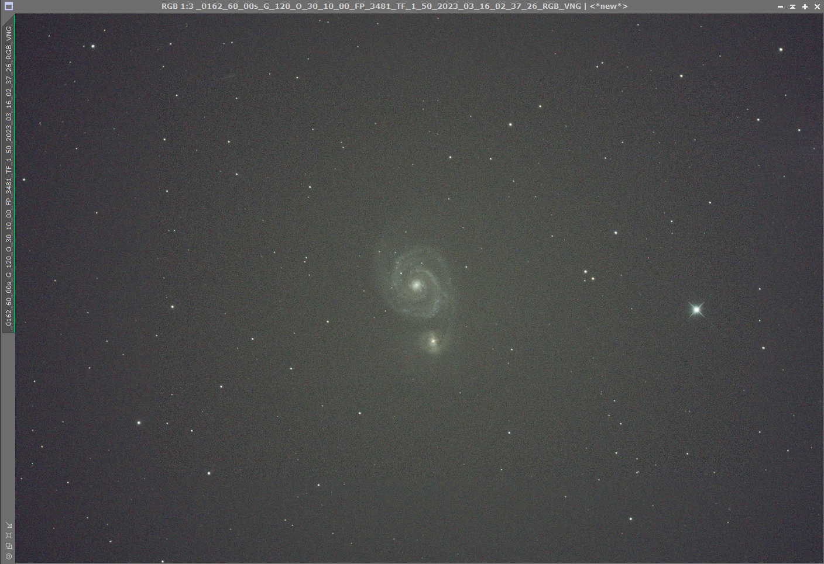Open the image window menu icon
The image size is (824, 564).
tap(8, 6)
